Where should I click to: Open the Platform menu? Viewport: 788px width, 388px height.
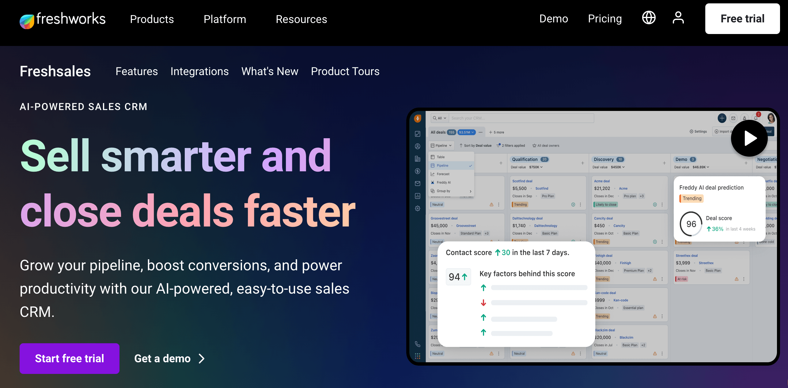tap(225, 19)
